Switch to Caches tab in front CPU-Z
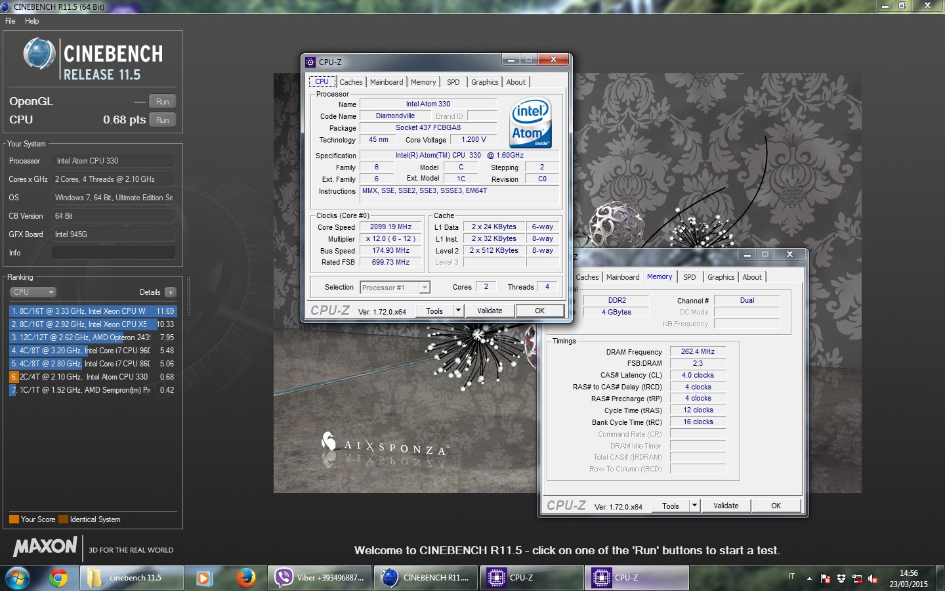Image resolution: width=945 pixels, height=591 pixels. point(350,82)
